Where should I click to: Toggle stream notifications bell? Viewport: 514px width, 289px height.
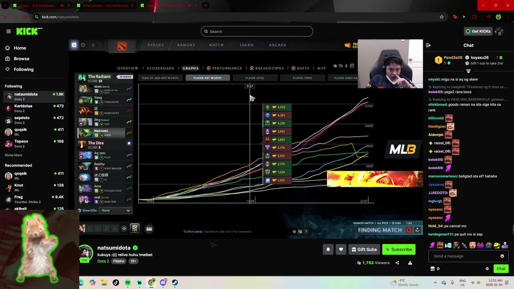328,249
